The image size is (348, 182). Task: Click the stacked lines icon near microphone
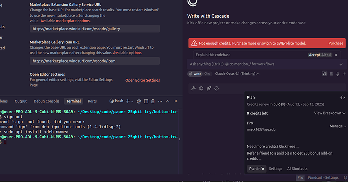331,74
